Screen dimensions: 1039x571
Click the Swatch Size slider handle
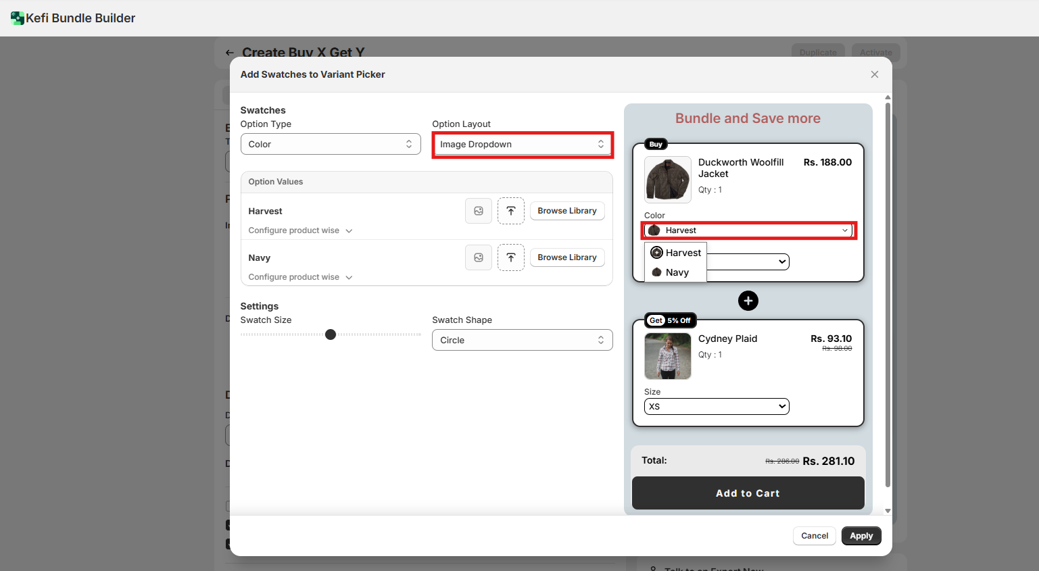[331, 334]
